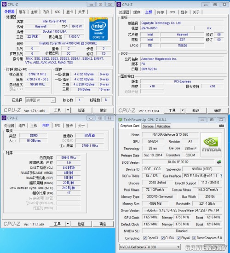230x253 pixels.
Task: Select 内存 tab in memory window
Action: (46, 125)
